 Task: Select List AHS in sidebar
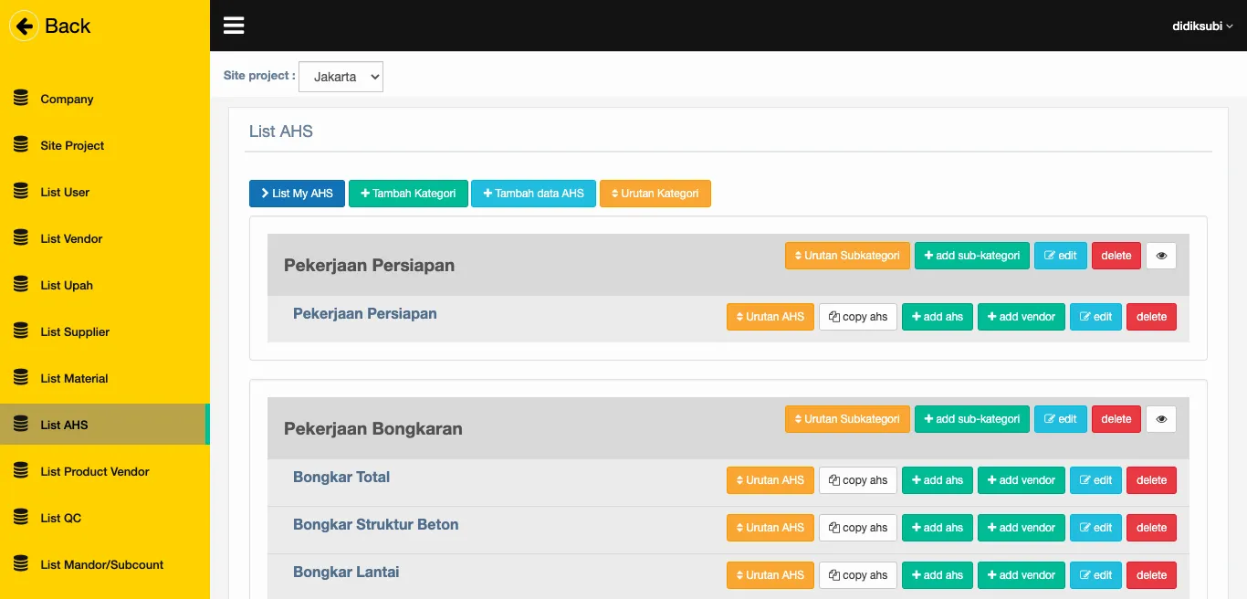coord(105,425)
